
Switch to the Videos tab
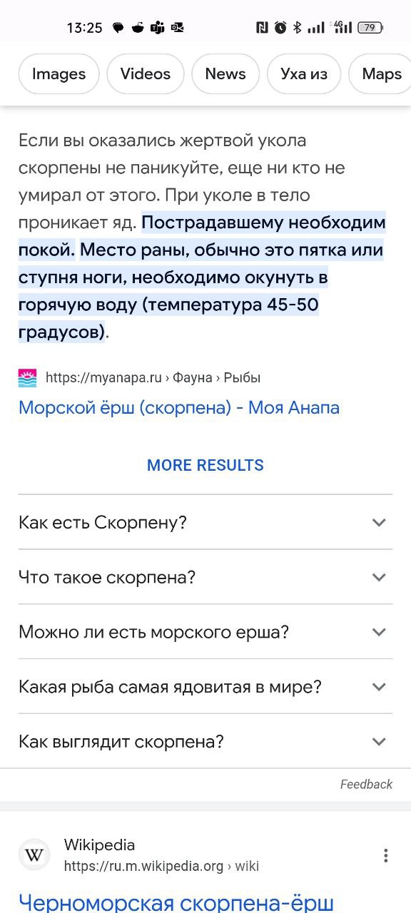(146, 73)
